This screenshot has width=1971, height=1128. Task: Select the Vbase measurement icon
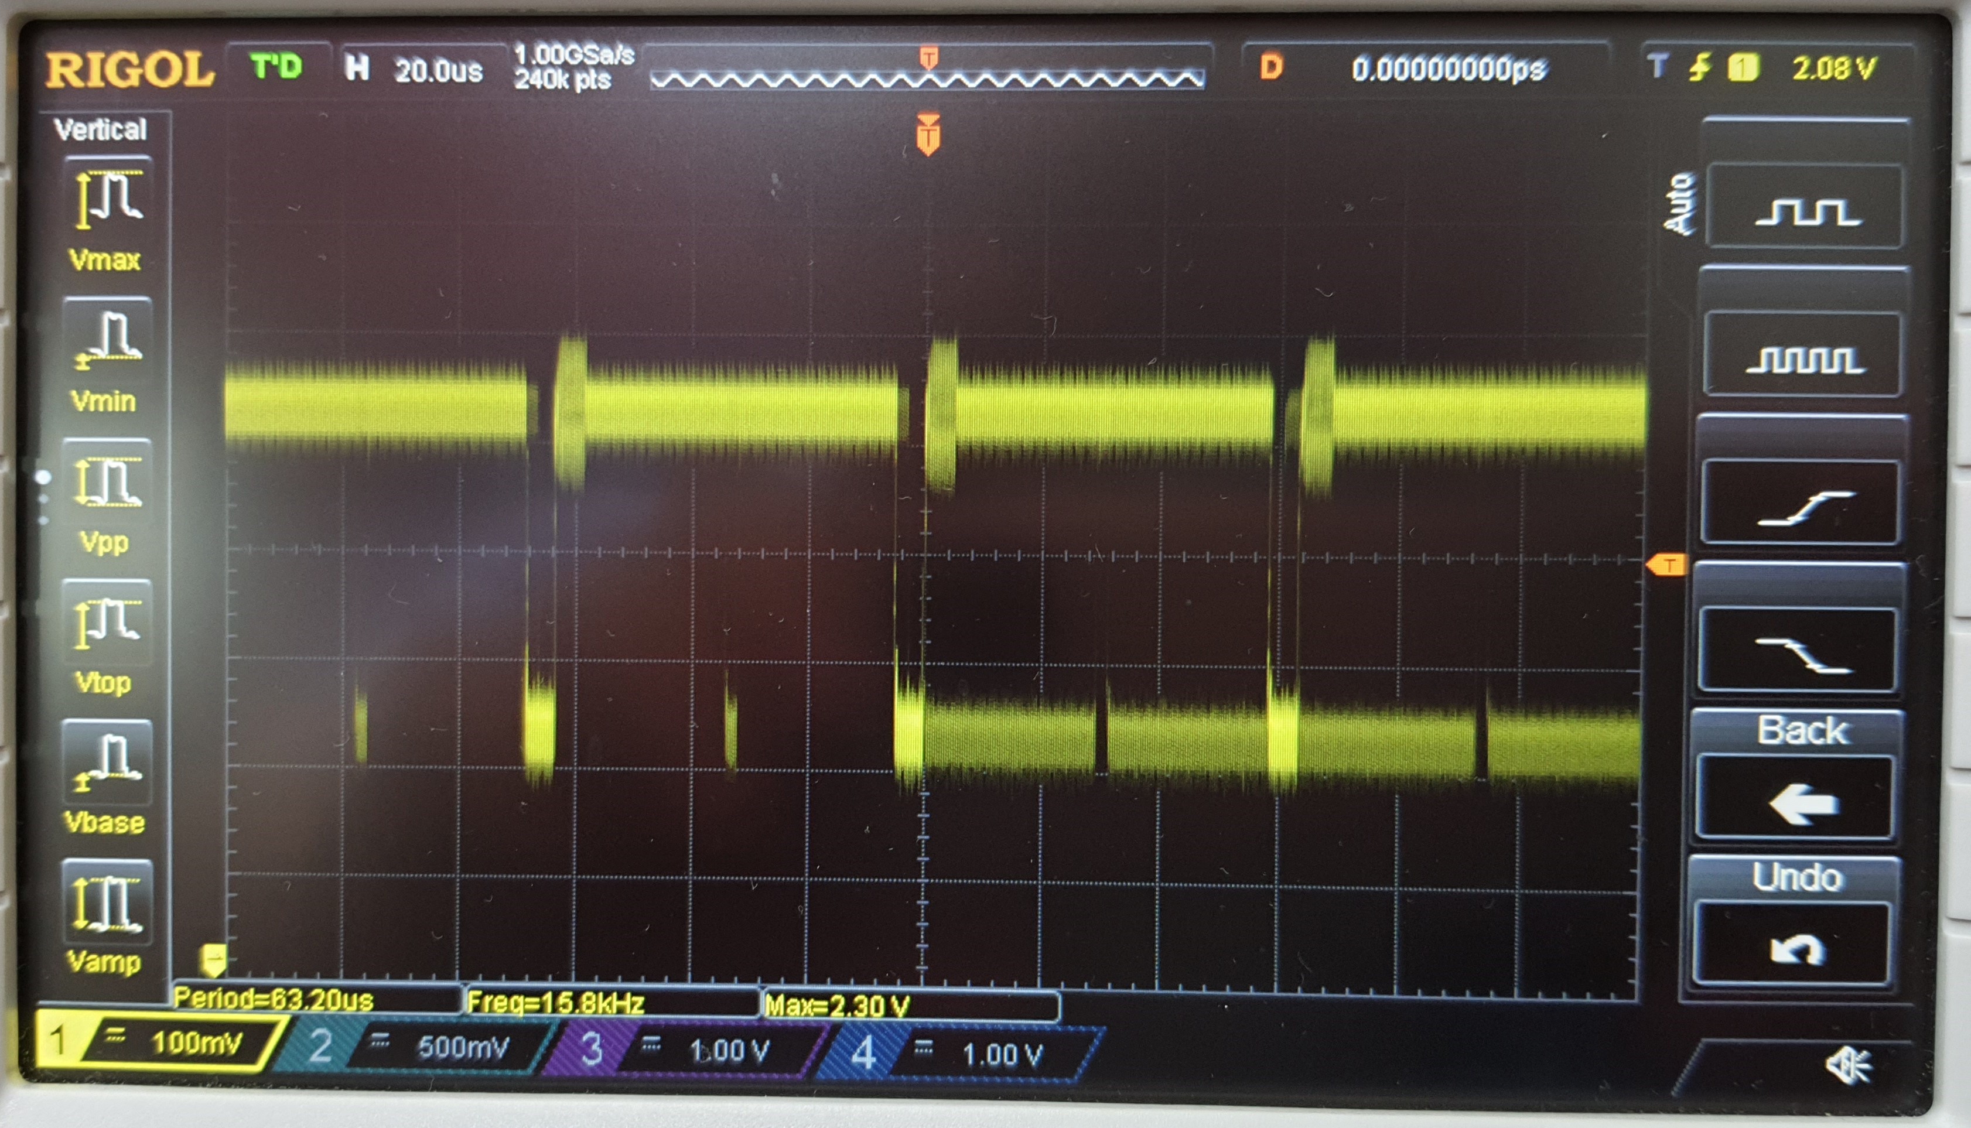pos(107,763)
